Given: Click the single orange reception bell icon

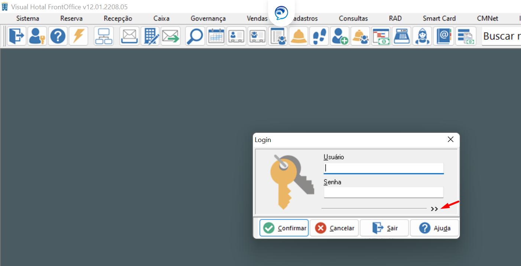Looking at the screenshot, I should 299,36.
